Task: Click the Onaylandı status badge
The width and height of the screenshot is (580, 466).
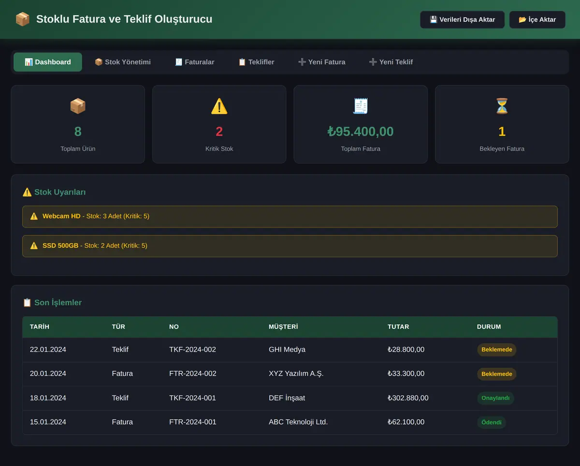Action: click(495, 398)
